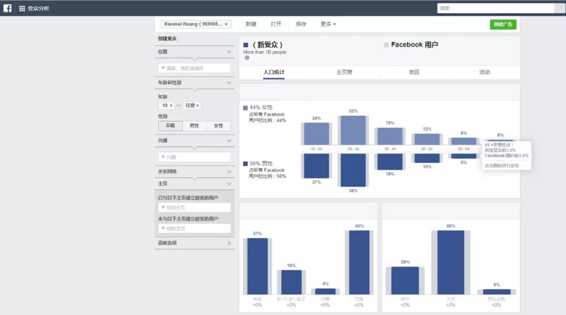The width and height of the screenshot is (566, 315).
Task: Click 新建 in the toolbar
Action: click(251, 24)
